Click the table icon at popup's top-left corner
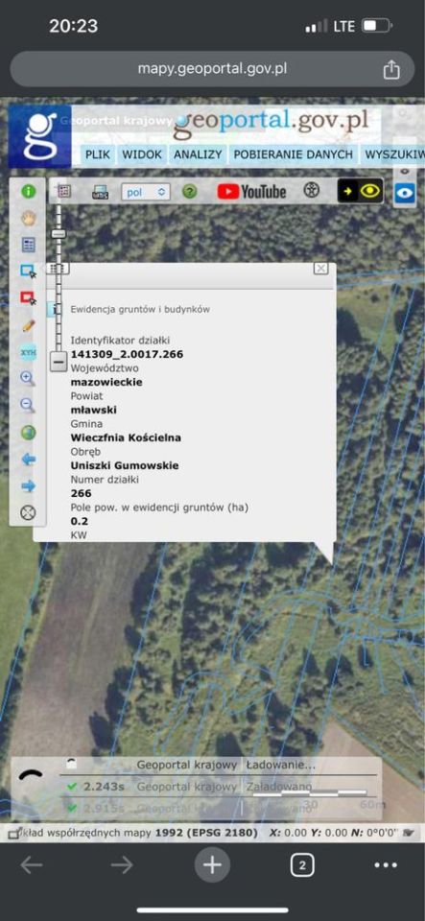425x921 pixels. pos(56,269)
